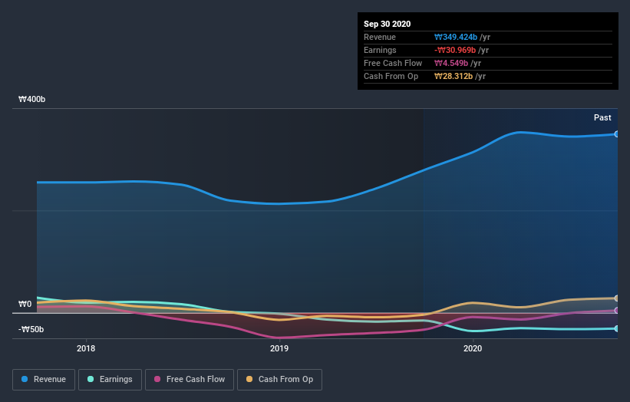Toggle the Cash From Op legend series
Screen dimensions: 630x402
[x=279, y=380]
